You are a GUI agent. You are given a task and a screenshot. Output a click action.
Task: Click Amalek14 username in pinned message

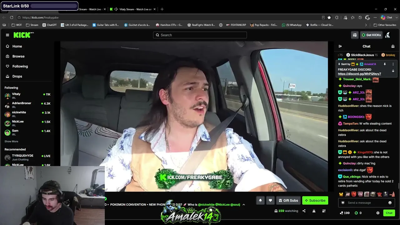tap(370, 64)
